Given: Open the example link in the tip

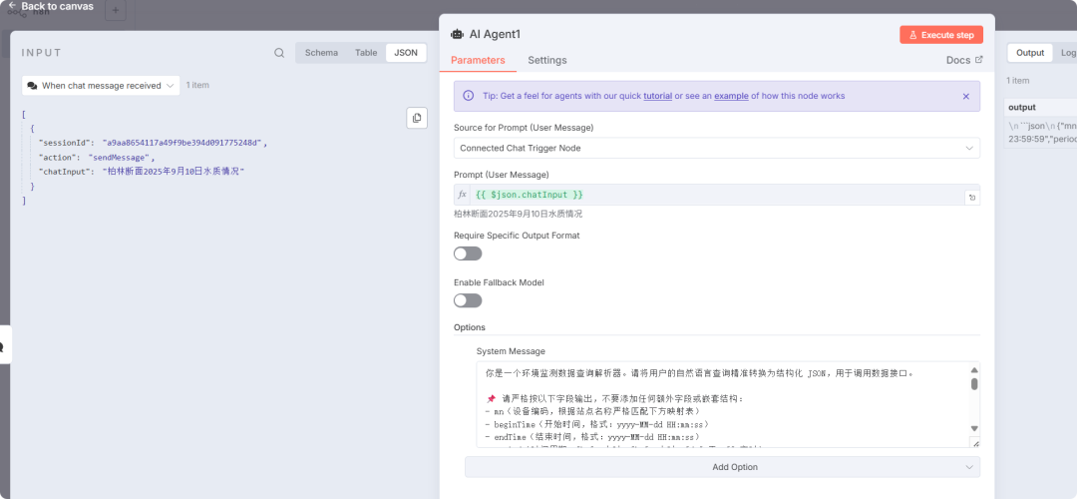Looking at the screenshot, I should point(731,96).
